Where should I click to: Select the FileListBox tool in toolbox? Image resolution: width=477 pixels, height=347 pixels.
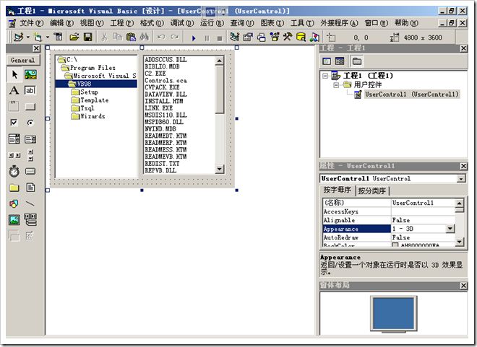click(x=30, y=188)
